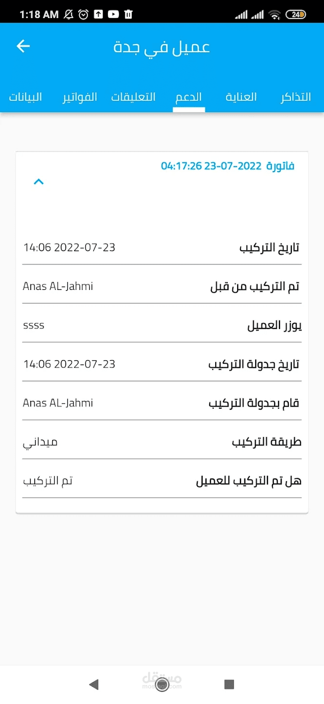Tap the طريقة التركيب value ميداني
Screen dimensions: 324x704
40,442
